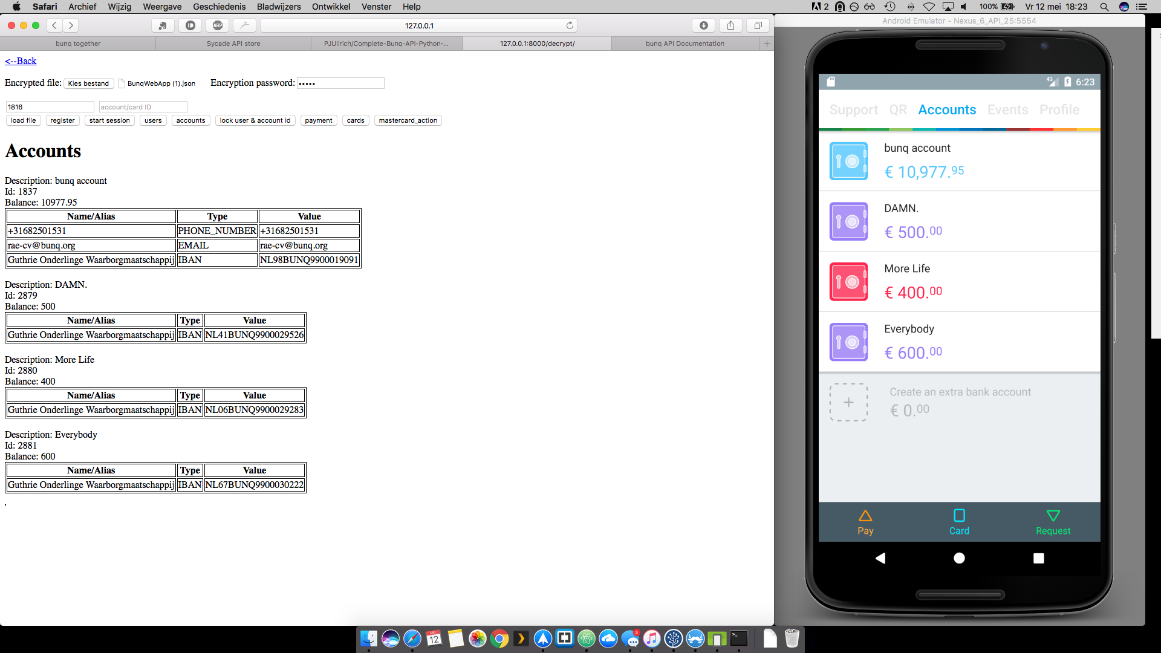Image resolution: width=1161 pixels, height=653 pixels.
Task: Click the Safari reload page icon
Action: [570, 25]
